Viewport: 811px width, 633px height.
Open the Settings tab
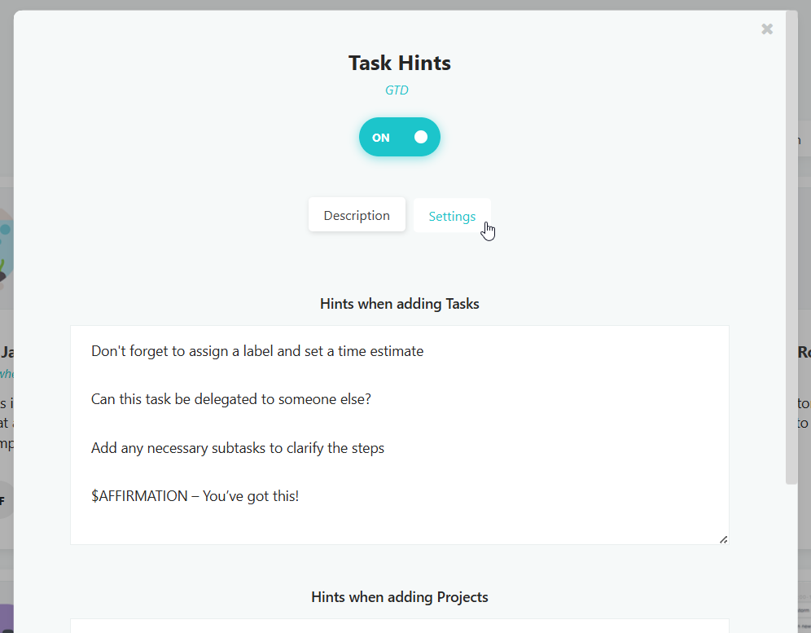(x=452, y=216)
